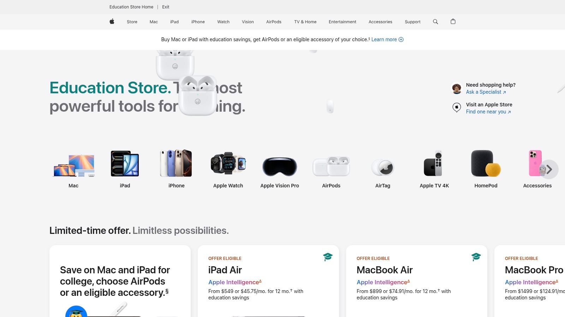The height and width of the screenshot is (317, 565).
Task: Pick the AirPods product icon
Action: tap(331, 166)
